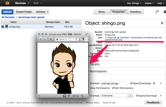The image size is (166, 107).
Task: Open the Dev Shingo account menu
Action: 134,3
